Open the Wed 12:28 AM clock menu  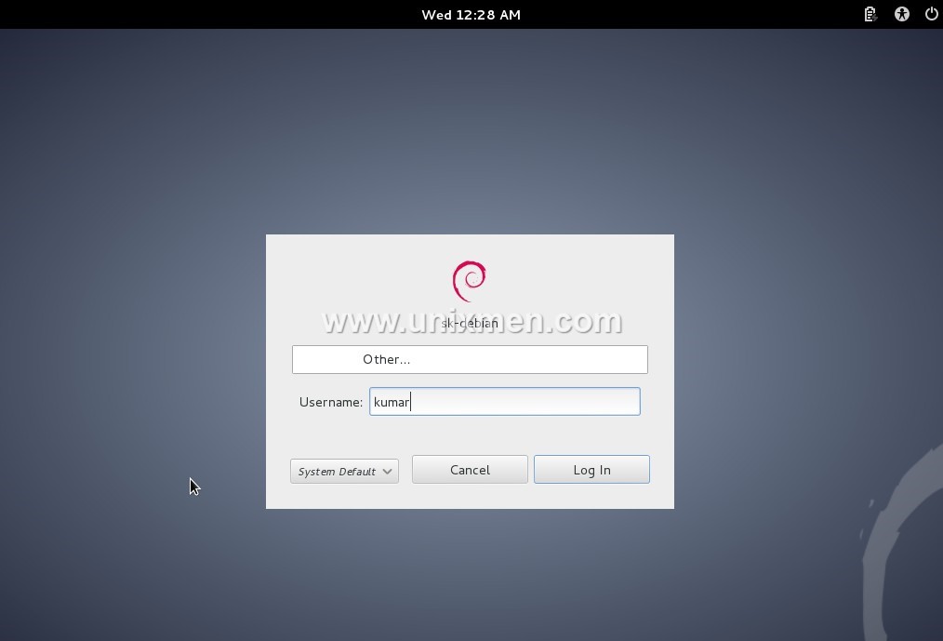tap(471, 15)
